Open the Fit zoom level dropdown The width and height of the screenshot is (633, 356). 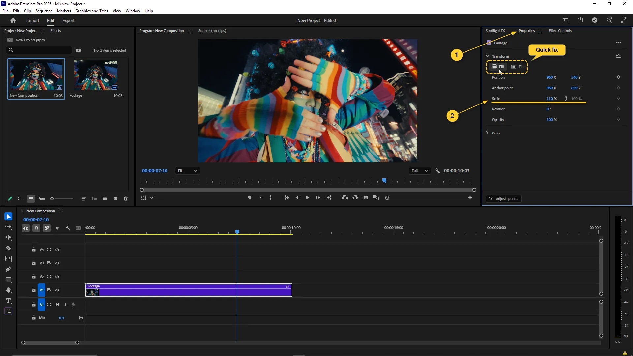coord(188,171)
